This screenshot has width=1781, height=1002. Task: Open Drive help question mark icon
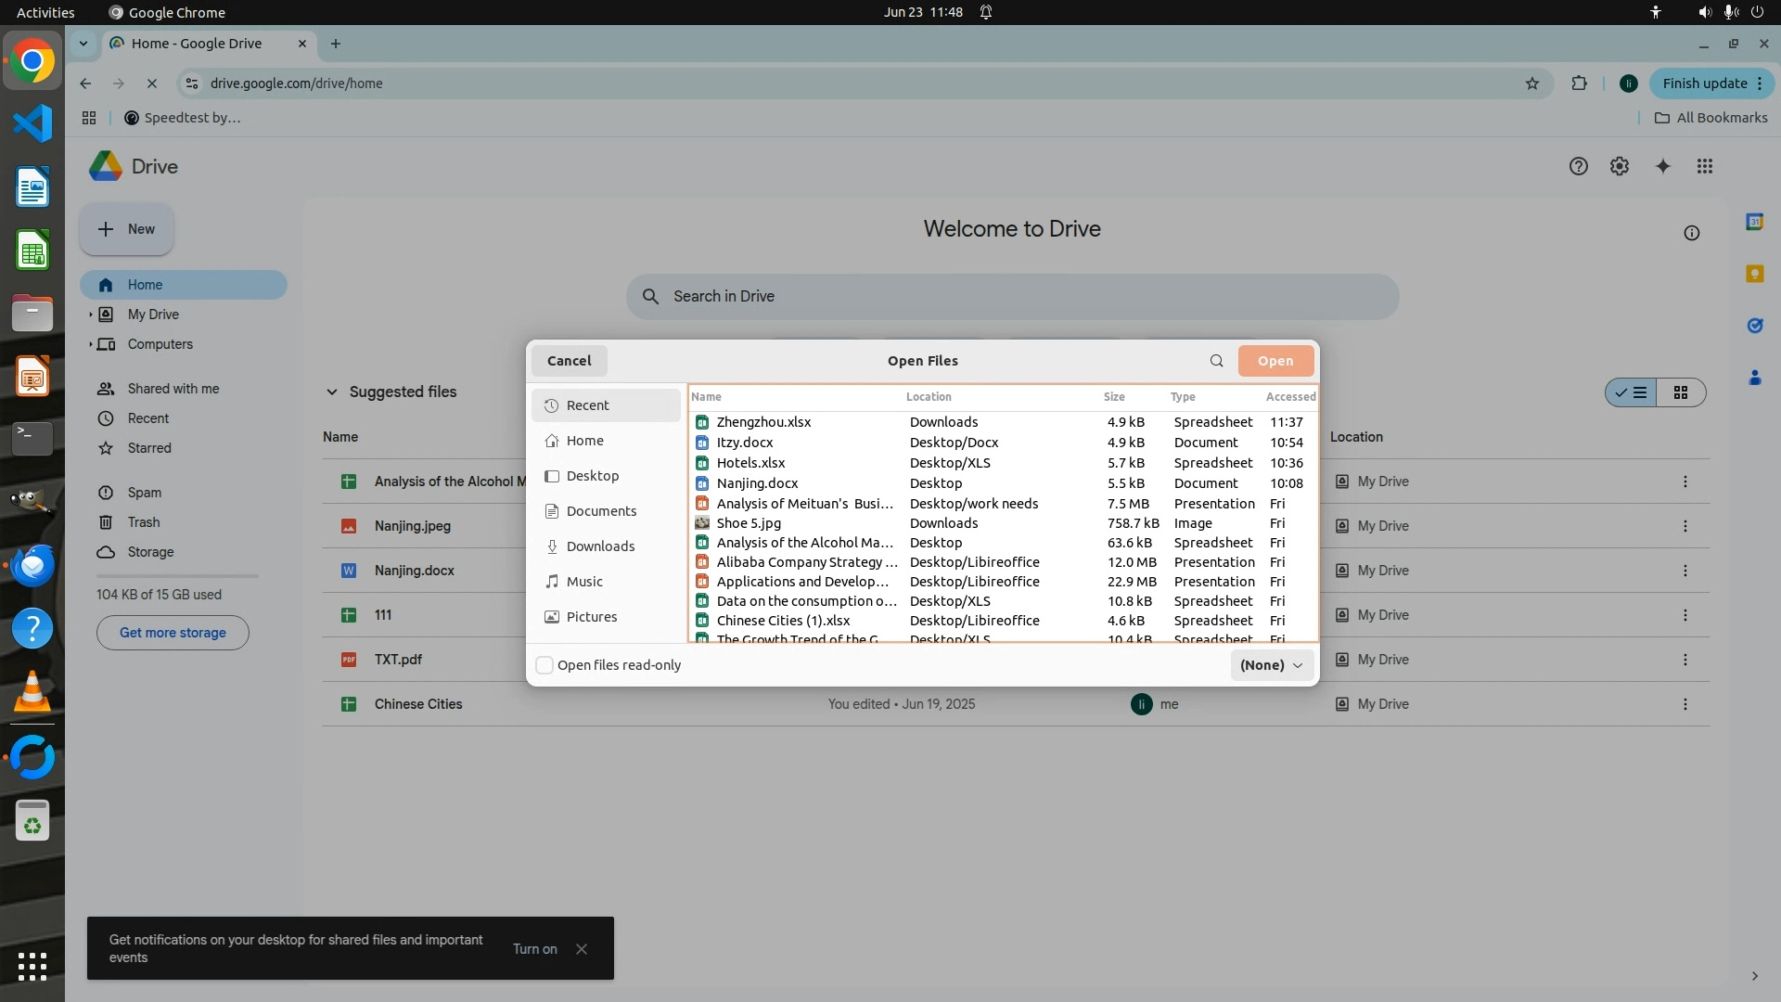[x=1578, y=166]
